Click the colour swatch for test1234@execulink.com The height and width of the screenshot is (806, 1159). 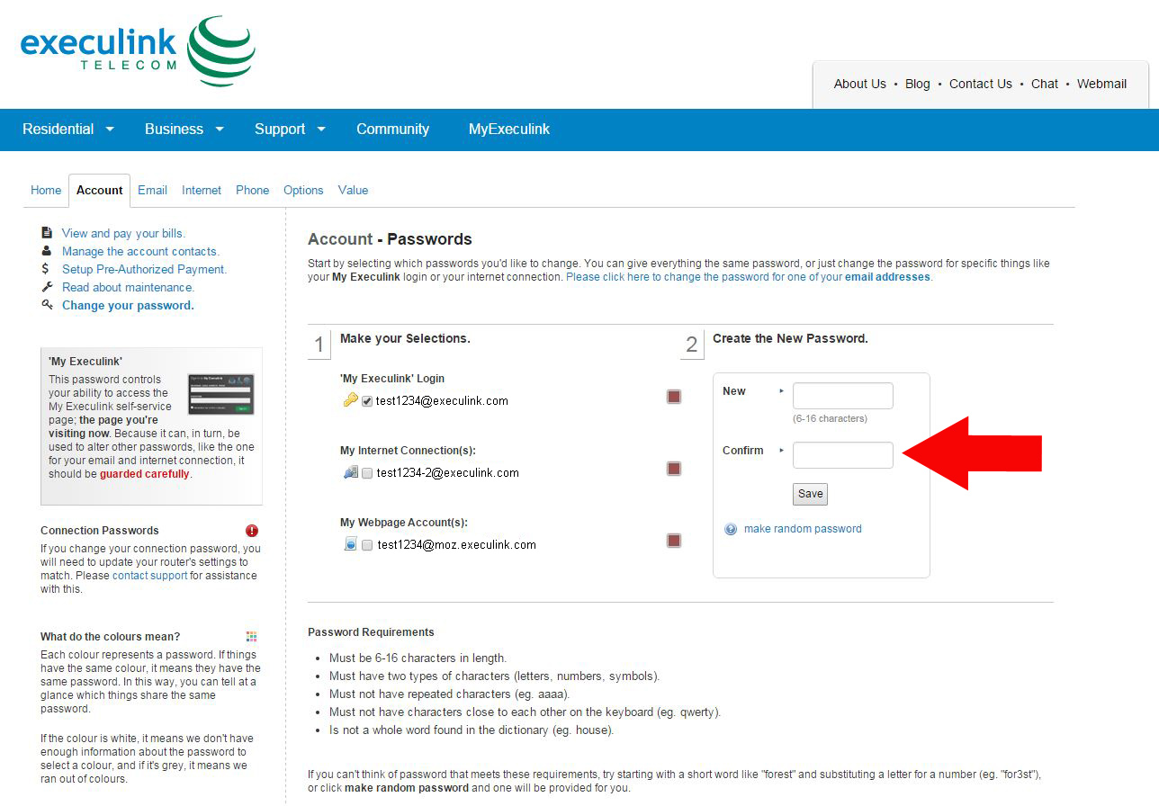coord(674,397)
